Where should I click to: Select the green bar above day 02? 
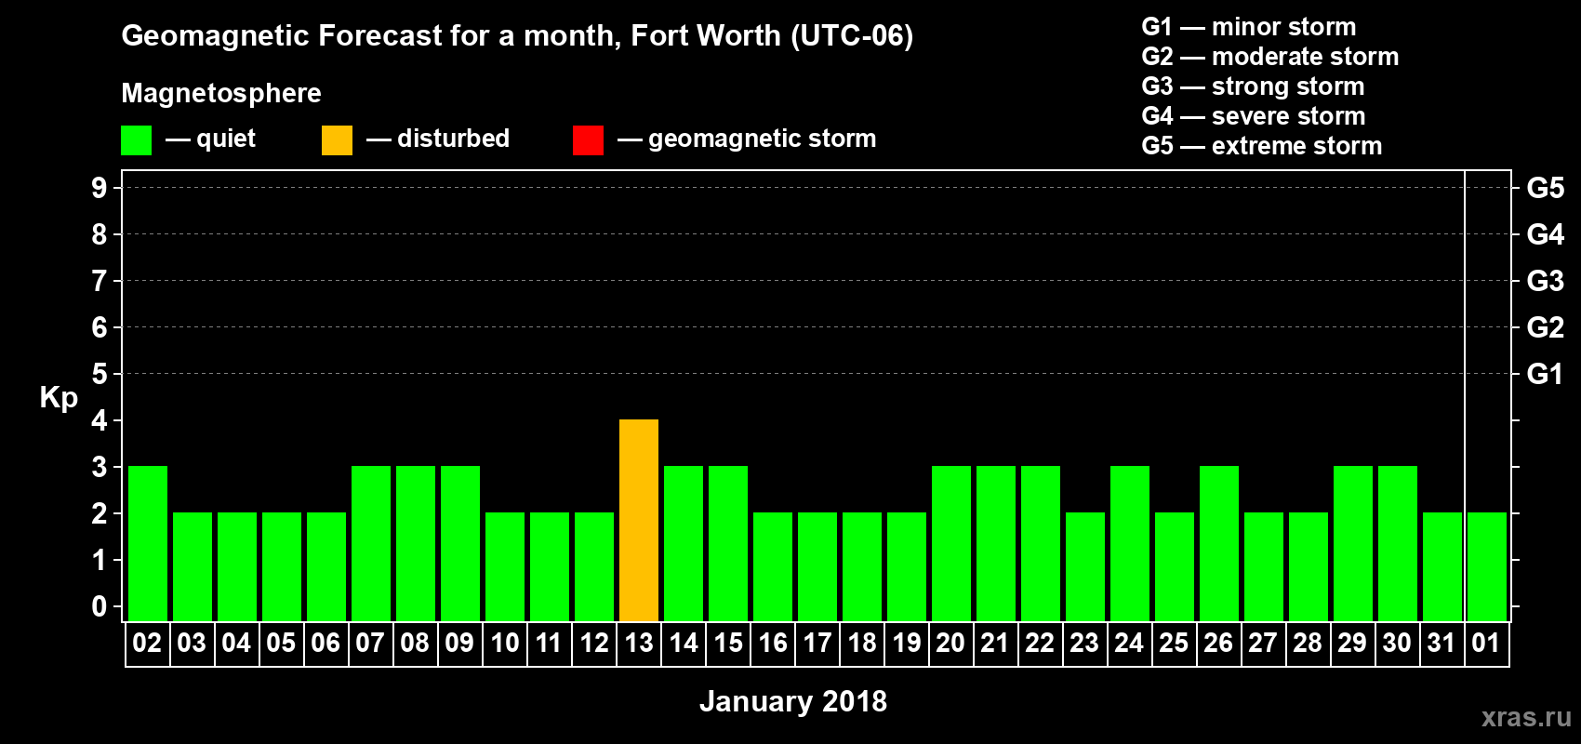click(148, 543)
